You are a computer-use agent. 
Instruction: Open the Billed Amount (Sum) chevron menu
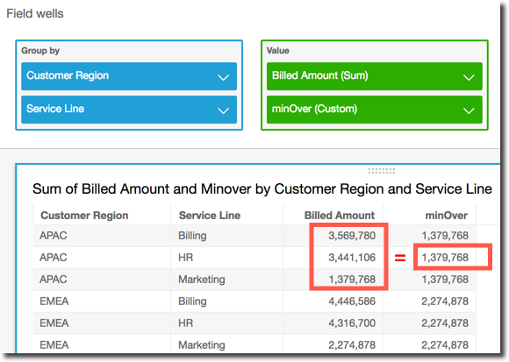pyautogui.click(x=469, y=77)
